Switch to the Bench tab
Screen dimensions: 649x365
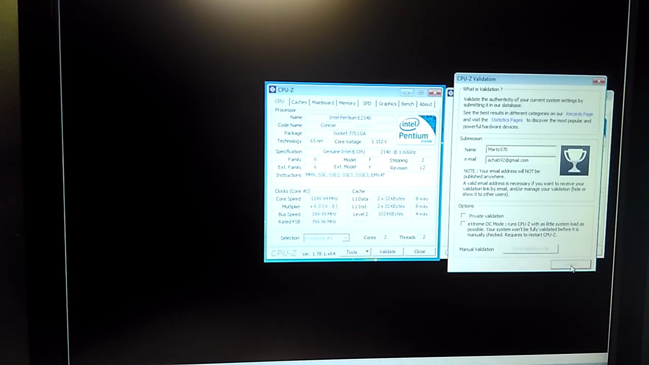tap(408, 104)
